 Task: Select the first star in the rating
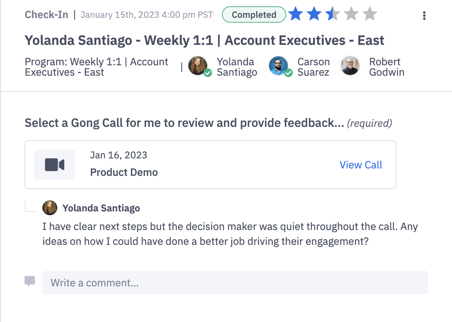click(x=296, y=14)
